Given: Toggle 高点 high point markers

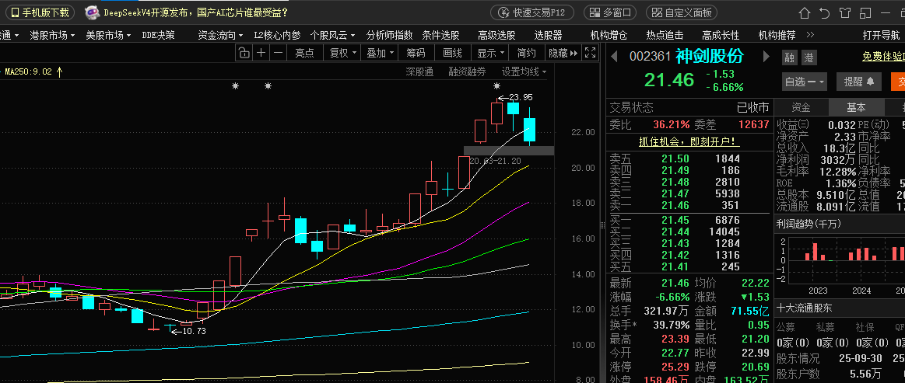Looking at the screenshot, I should (305, 53).
